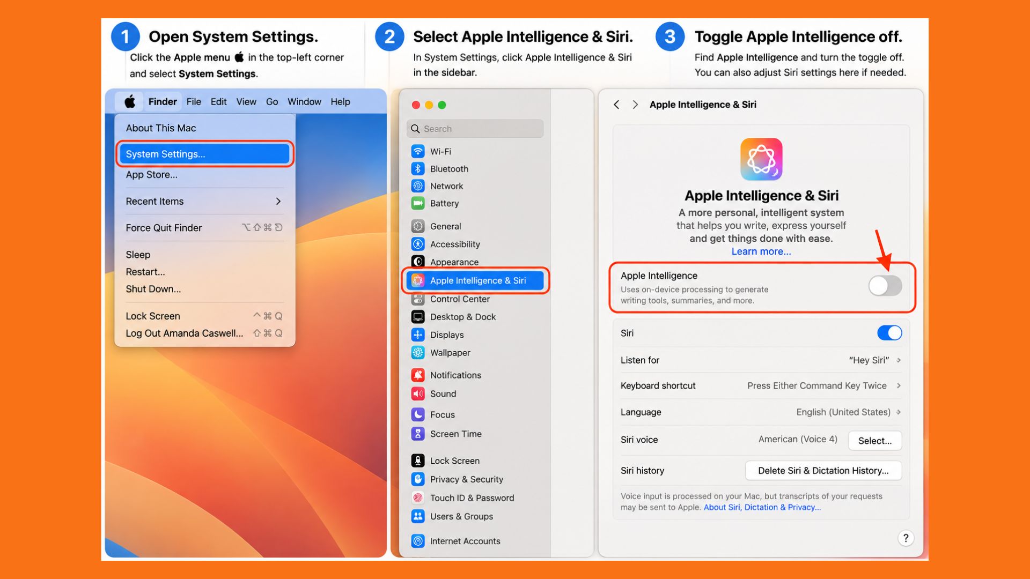Toggle the Apple Intelligence switch

pos(885,286)
